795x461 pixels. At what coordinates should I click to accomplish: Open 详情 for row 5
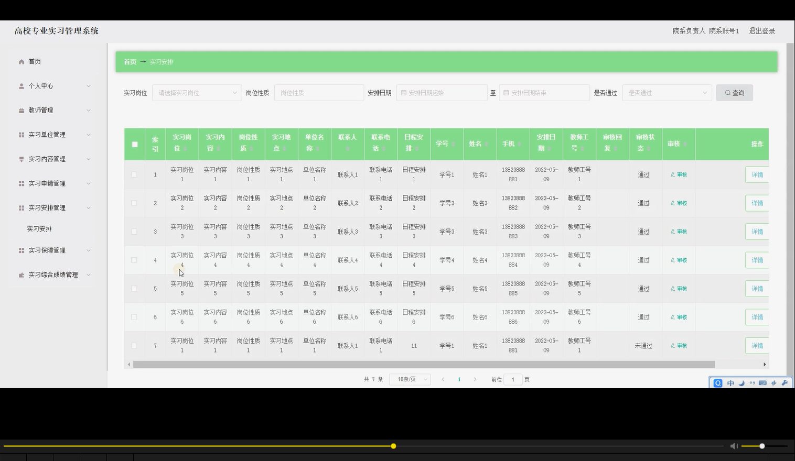pyautogui.click(x=757, y=289)
